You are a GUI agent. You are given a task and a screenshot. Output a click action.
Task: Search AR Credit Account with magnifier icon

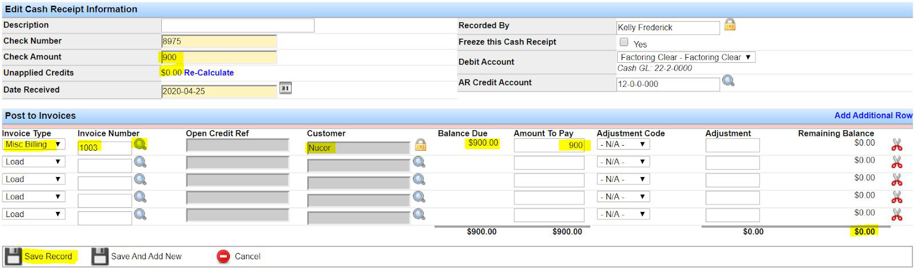click(x=728, y=81)
